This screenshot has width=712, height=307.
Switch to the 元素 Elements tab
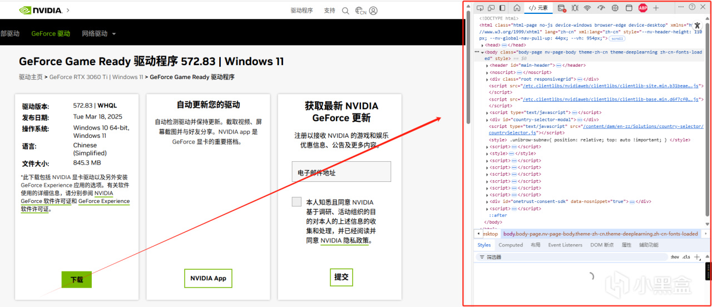tap(538, 8)
